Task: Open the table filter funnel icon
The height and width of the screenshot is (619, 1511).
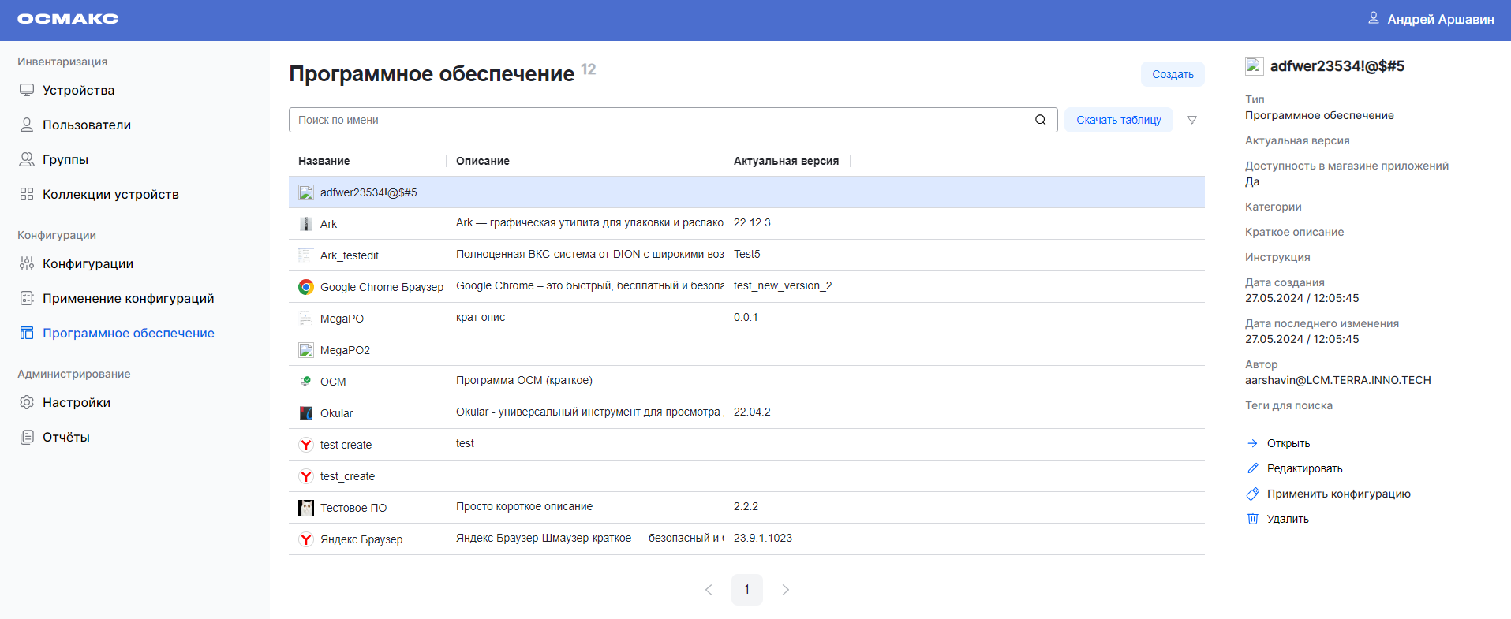Action: coord(1191,120)
